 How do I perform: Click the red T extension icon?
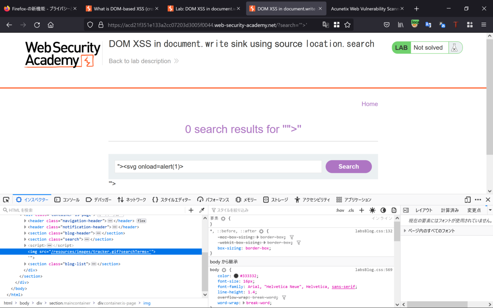pos(456,25)
